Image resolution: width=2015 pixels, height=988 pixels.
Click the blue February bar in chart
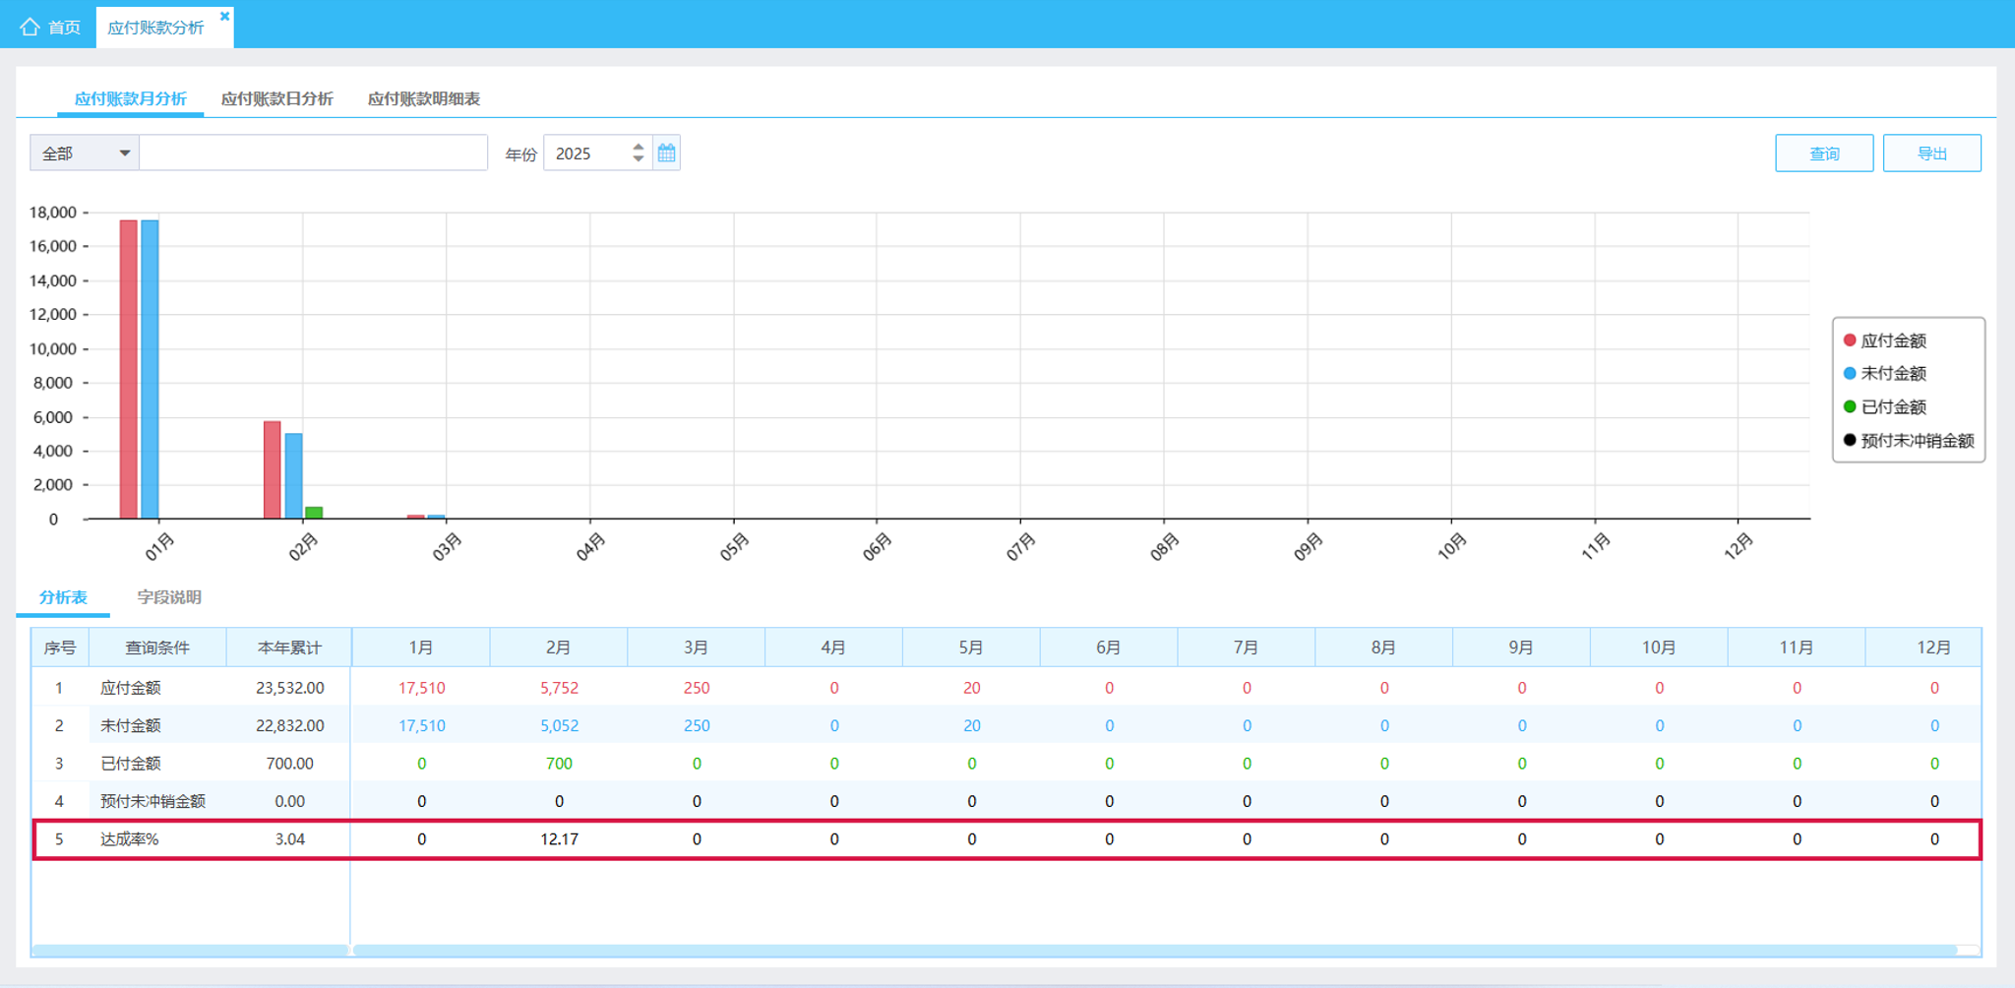293,475
